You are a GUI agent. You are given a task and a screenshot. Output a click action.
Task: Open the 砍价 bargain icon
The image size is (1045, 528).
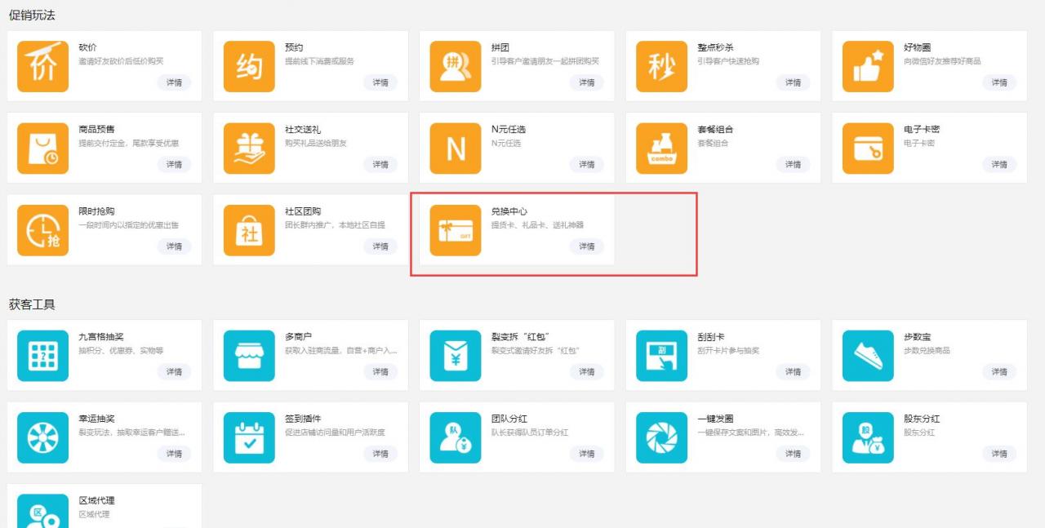[43, 66]
